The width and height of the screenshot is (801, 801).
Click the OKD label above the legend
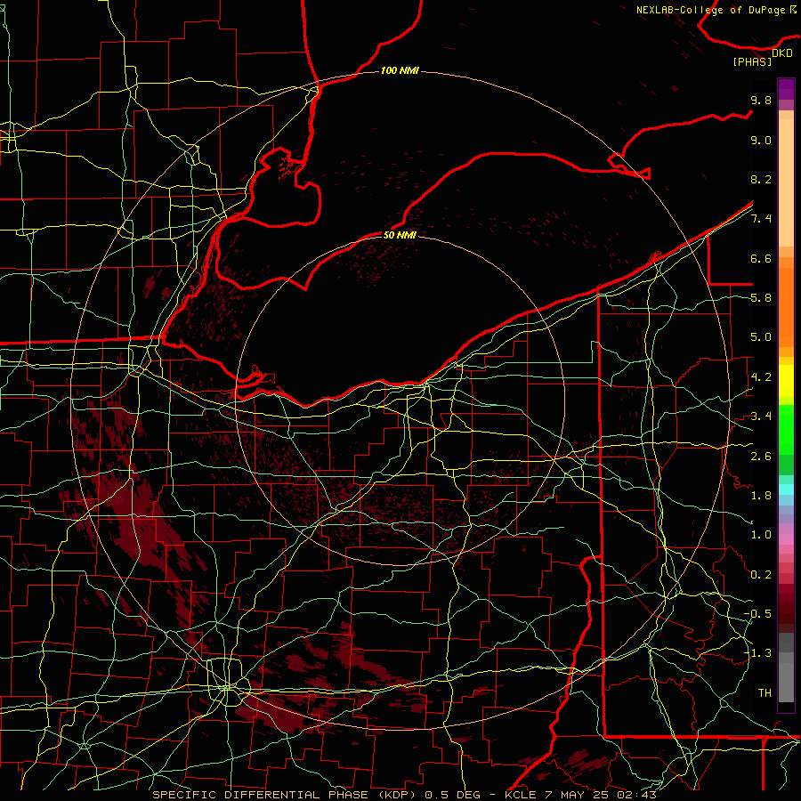tap(782, 53)
